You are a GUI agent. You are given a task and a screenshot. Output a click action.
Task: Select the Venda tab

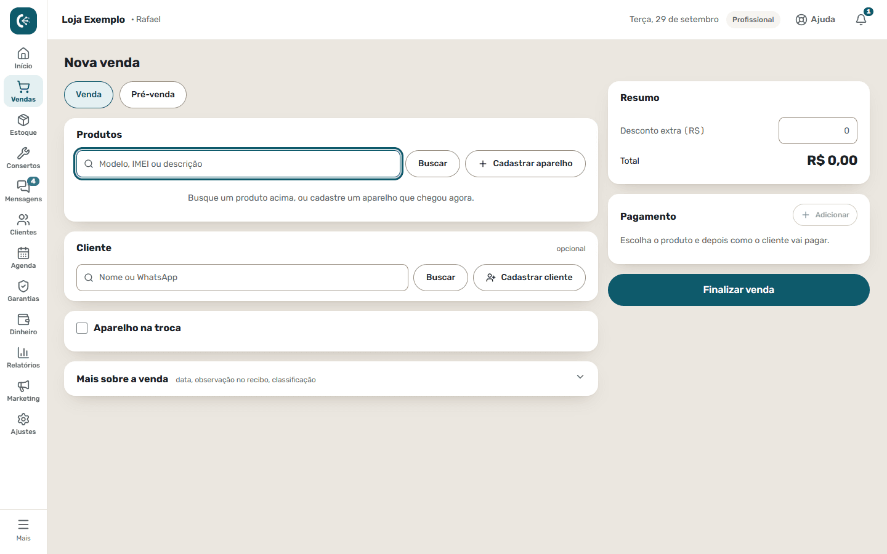[89, 95]
